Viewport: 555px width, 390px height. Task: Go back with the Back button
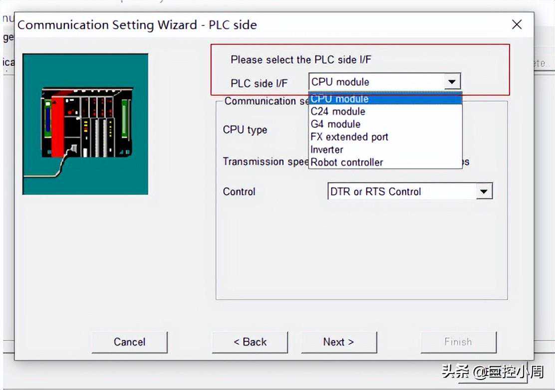pyautogui.click(x=250, y=342)
